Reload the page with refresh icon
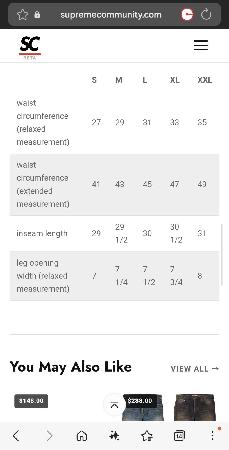The height and width of the screenshot is (450, 229). click(x=206, y=14)
